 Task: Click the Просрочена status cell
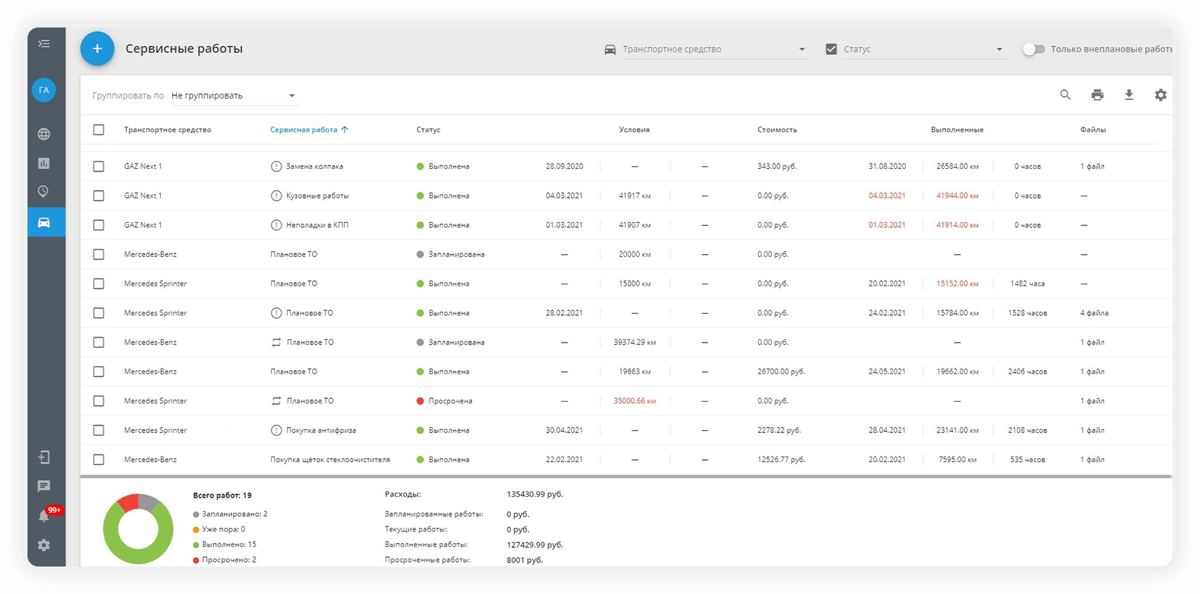444,401
